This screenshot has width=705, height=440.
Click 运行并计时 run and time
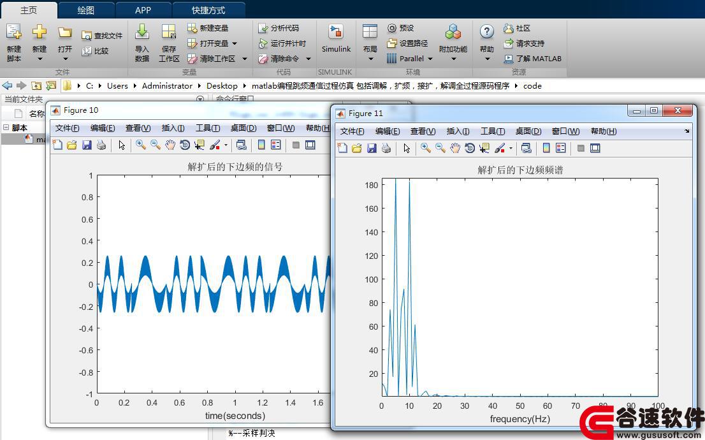pos(282,43)
